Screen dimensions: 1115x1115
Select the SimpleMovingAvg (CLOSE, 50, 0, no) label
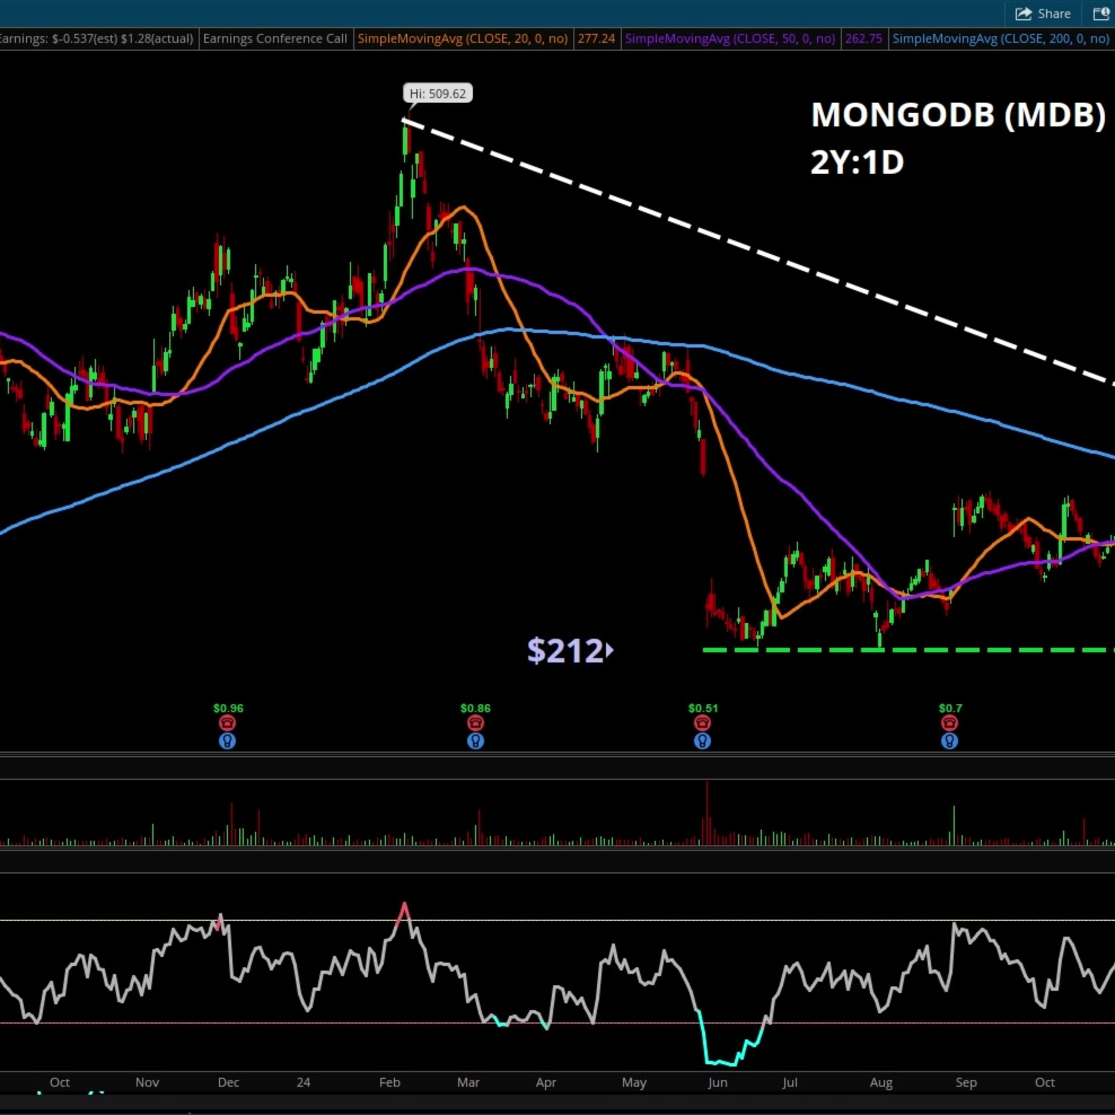tap(730, 39)
